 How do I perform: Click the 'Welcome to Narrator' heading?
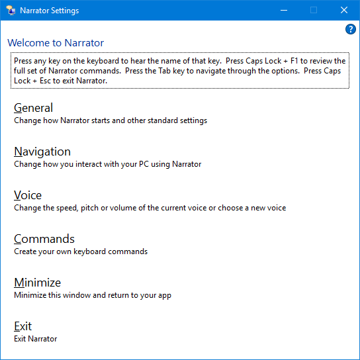coord(56,43)
